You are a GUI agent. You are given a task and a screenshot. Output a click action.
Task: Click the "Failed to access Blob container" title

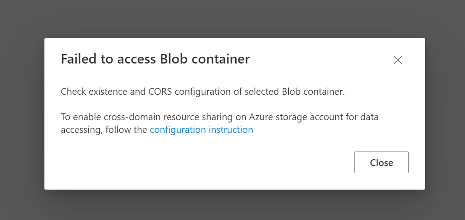[x=155, y=59]
